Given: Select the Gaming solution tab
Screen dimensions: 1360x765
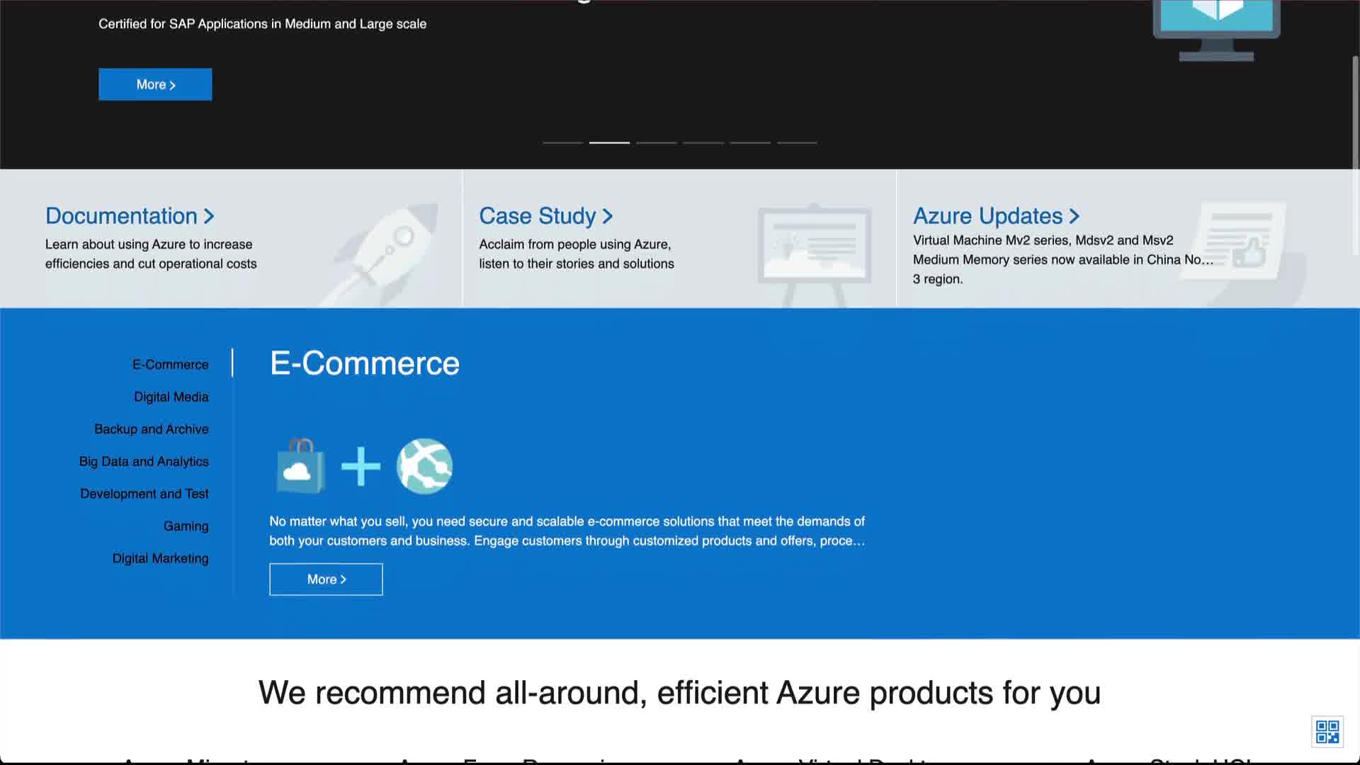Looking at the screenshot, I should (x=186, y=526).
